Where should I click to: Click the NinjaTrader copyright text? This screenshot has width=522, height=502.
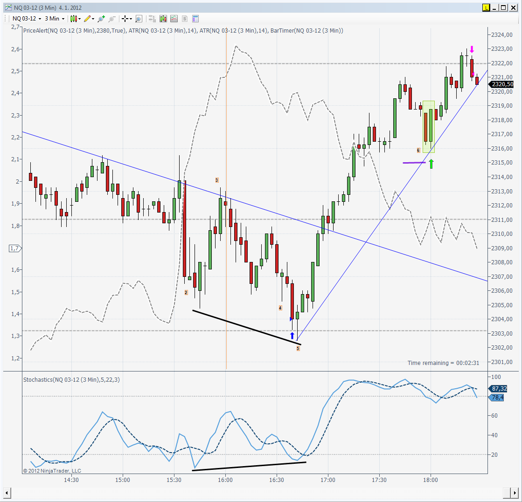click(52, 471)
